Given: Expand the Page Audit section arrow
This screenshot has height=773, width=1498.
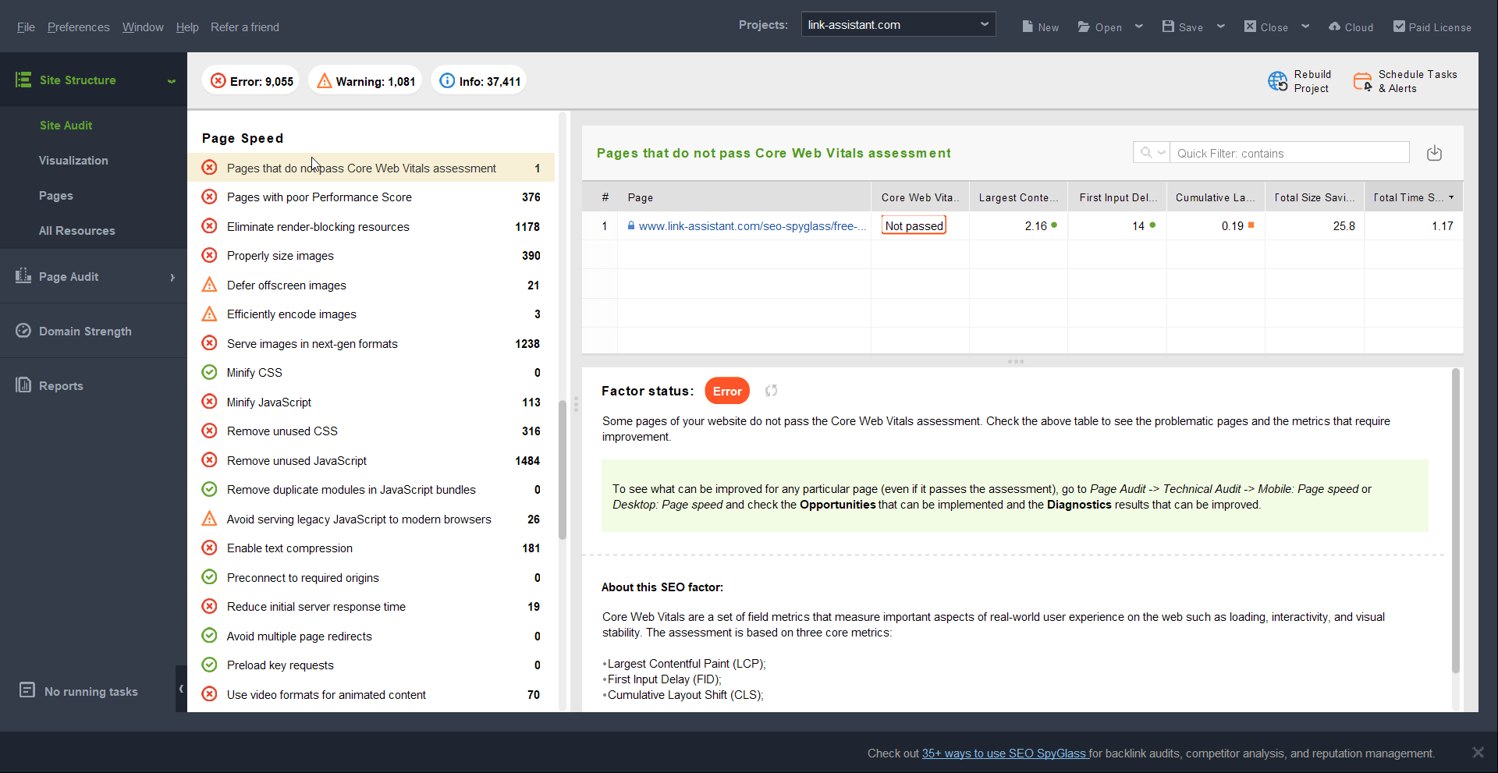Looking at the screenshot, I should pyautogui.click(x=172, y=277).
